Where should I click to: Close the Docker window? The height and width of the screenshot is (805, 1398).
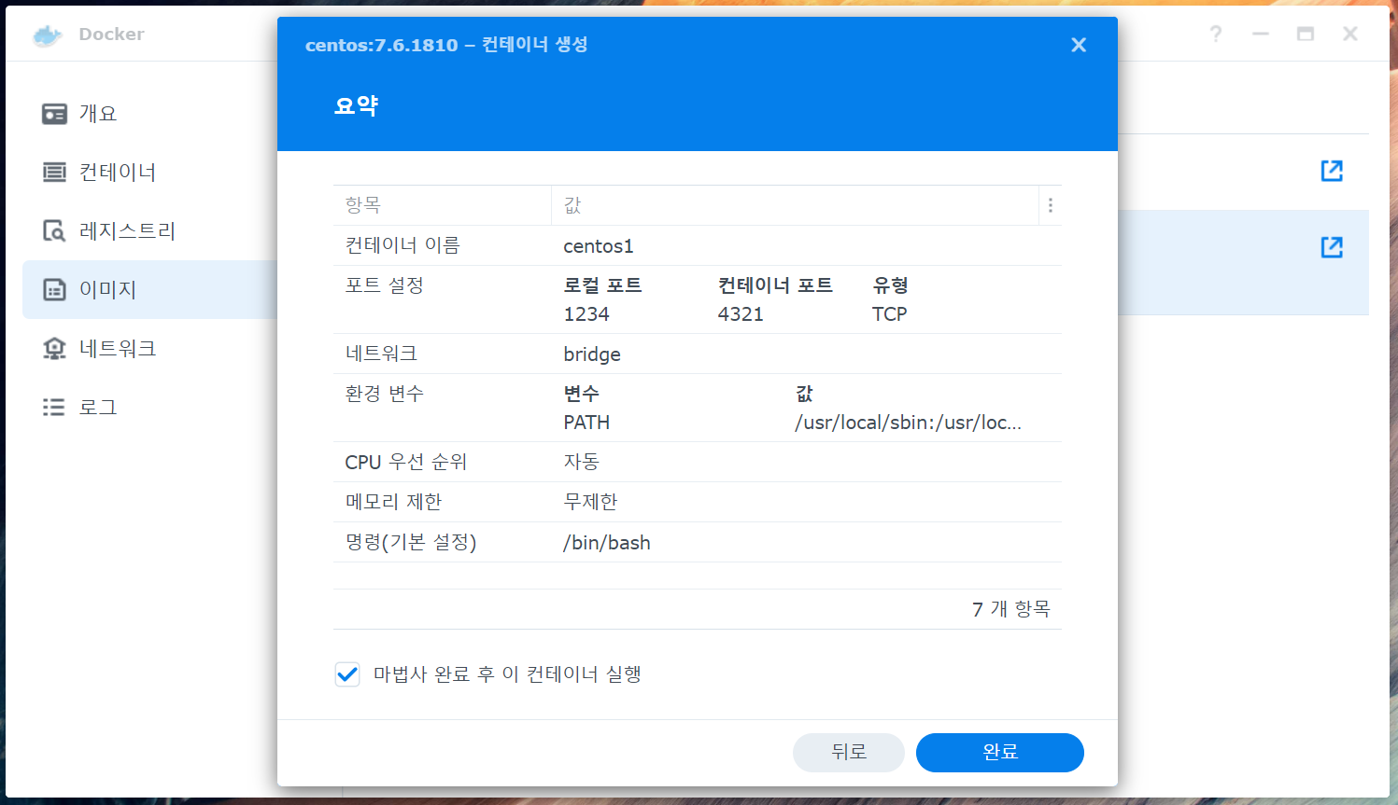(x=1350, y=35)
